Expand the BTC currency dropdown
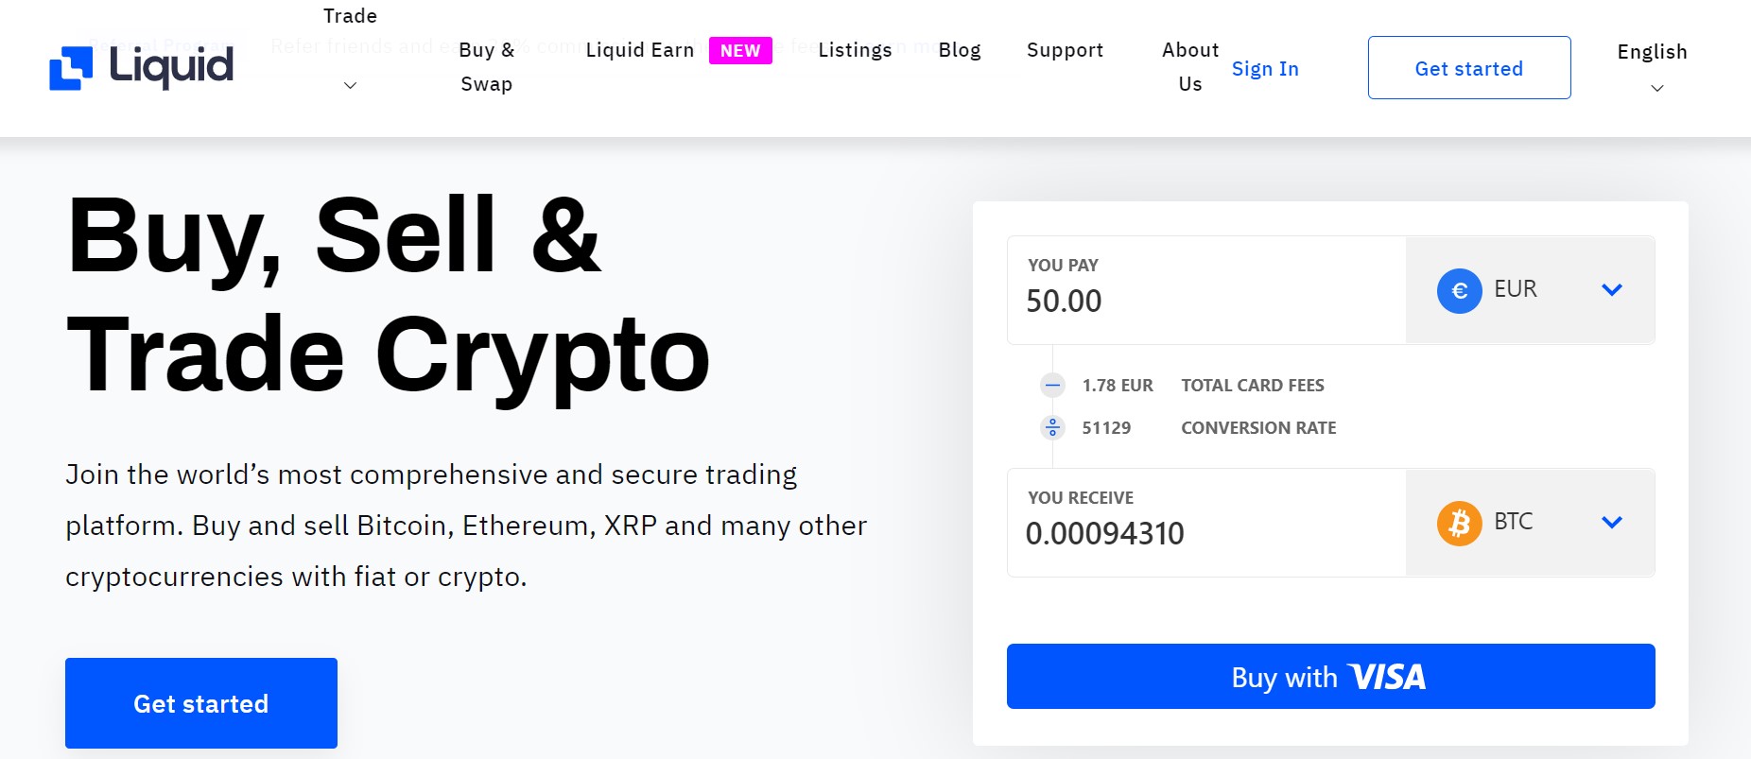Viewport: 1751px width, 759px height. [x=1612, y=522]
